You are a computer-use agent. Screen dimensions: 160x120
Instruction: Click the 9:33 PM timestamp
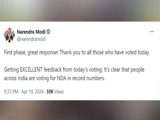point(11,91)
